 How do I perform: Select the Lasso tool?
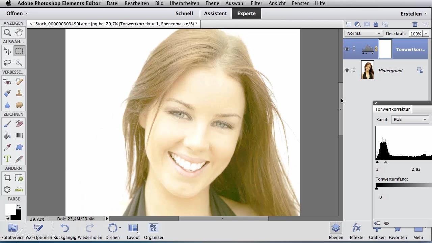click(x=7, y=63)
